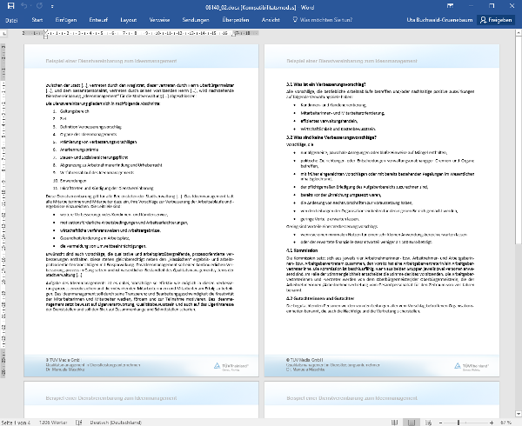This screenshot has height=426, width=522.
Task: Switch to the Einfügen tab
Action: click(64, 18)
